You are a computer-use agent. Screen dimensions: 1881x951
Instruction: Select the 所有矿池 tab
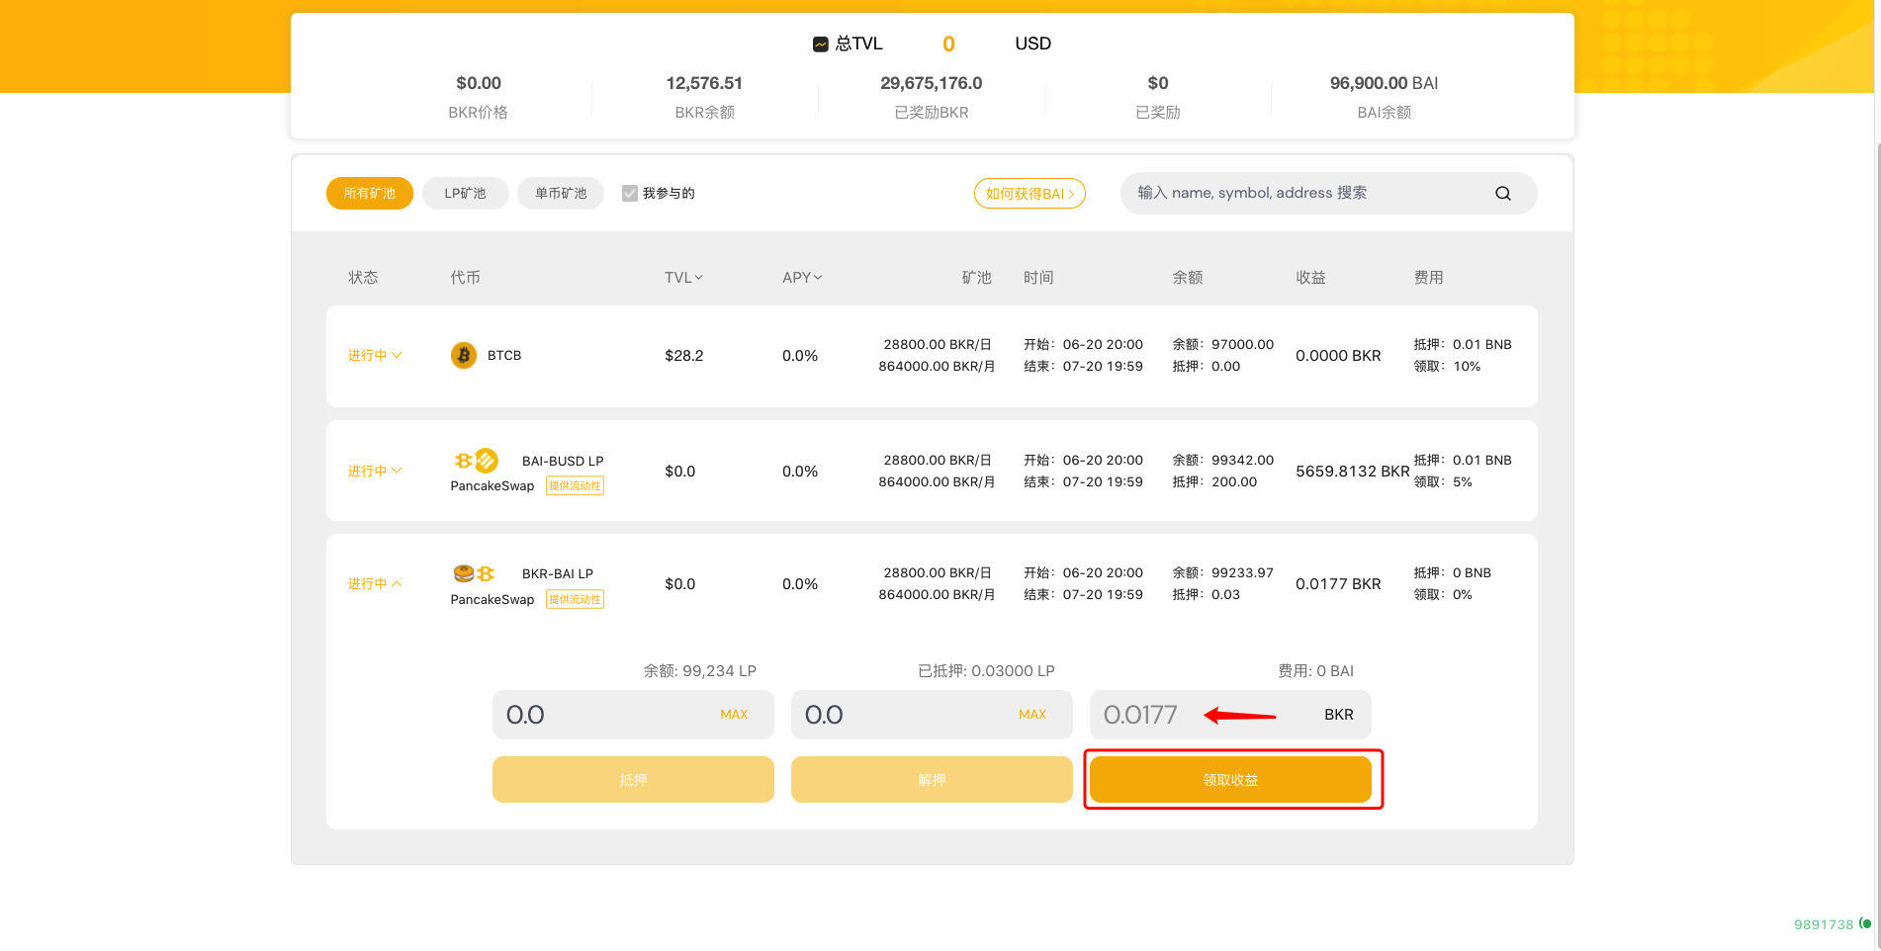pyautogui.click(x=369, y=194)
